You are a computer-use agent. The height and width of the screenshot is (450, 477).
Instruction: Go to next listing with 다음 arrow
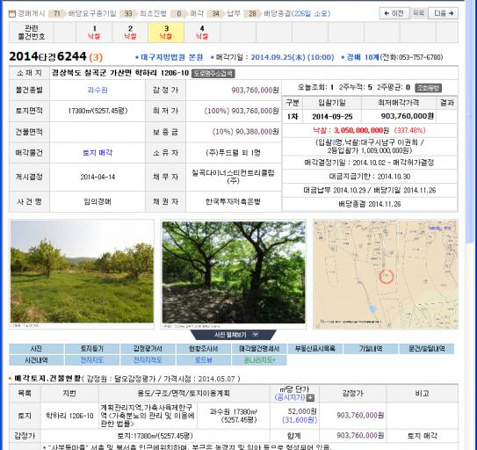pyautogui.click(x=444, y=13)
